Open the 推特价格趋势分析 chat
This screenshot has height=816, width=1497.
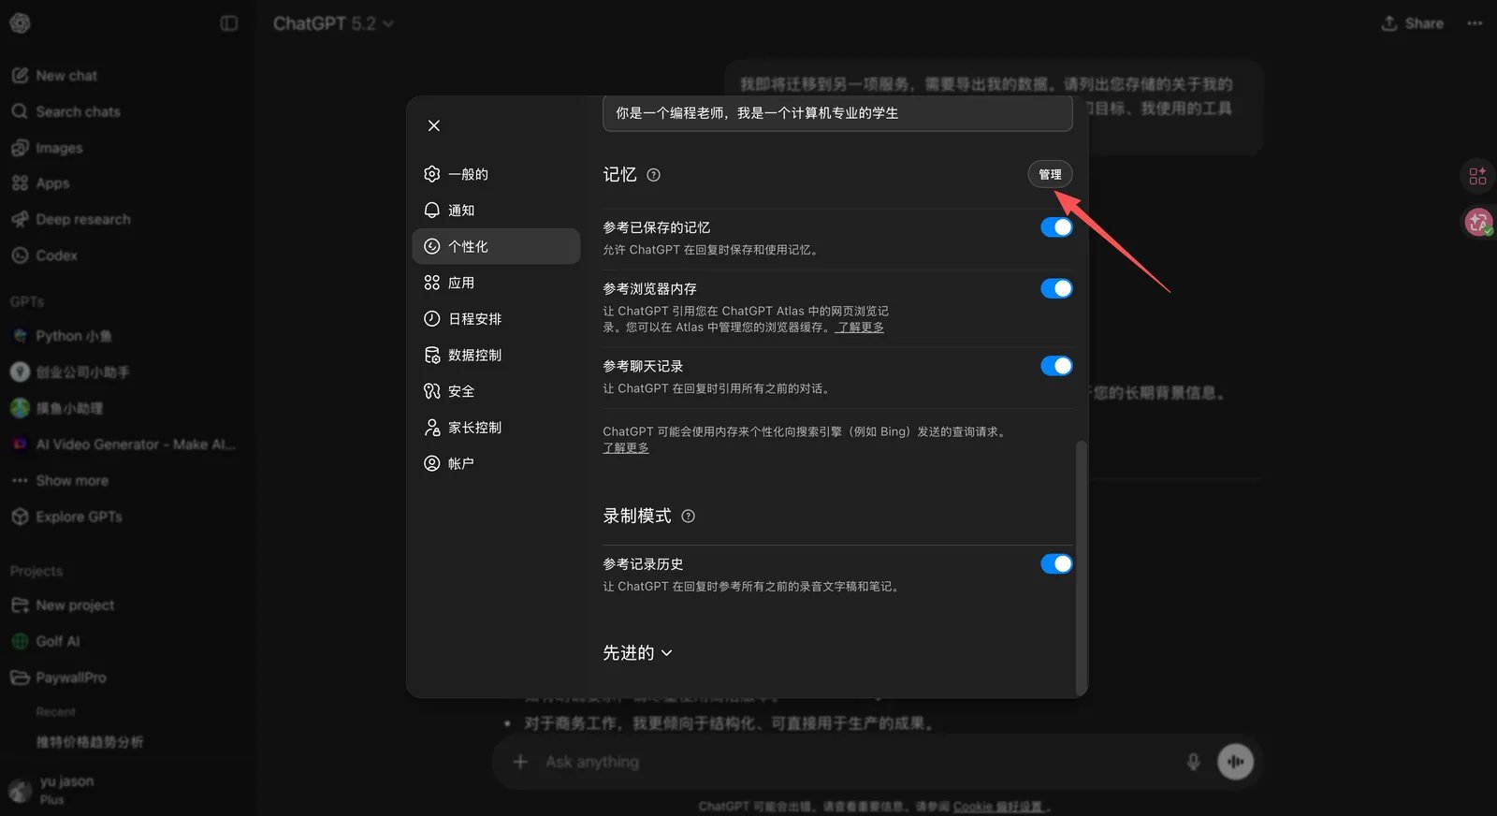(x=90, y=742)
